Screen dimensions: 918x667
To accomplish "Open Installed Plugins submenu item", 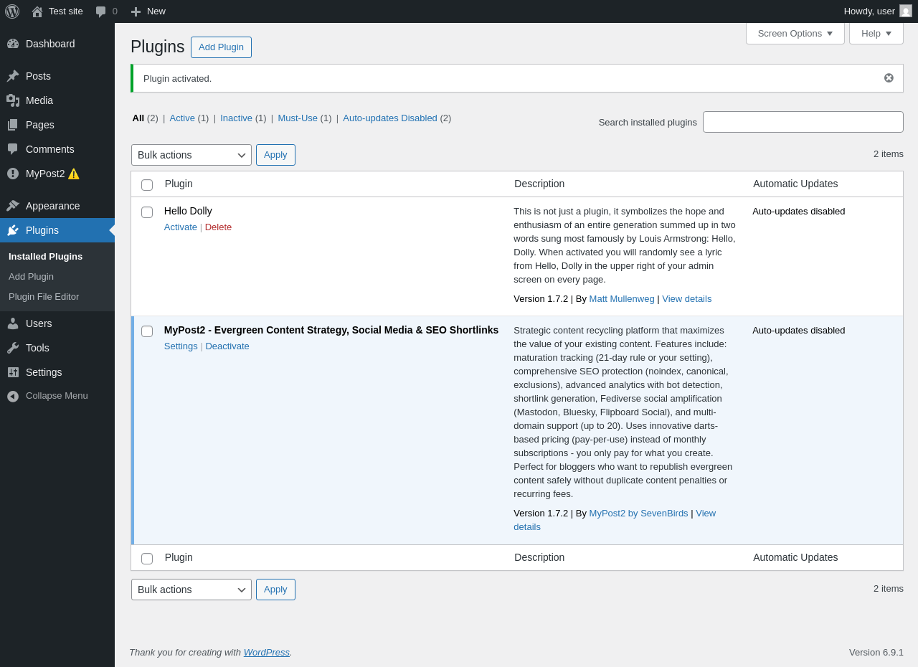I will pyautogui.click(x=45, y=256).
